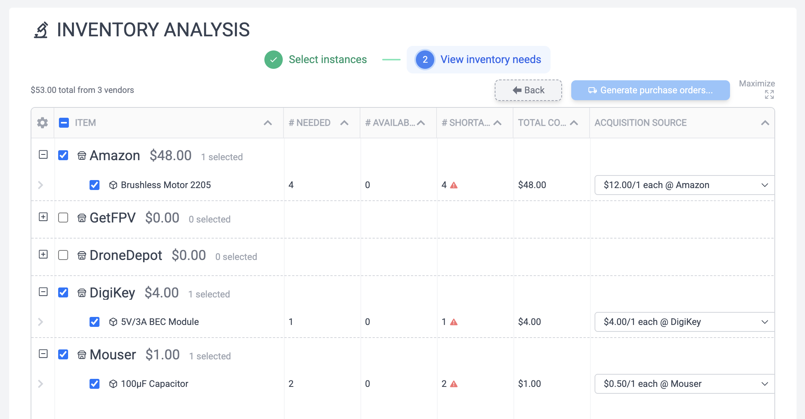Click the microscope icon next to Inventory Analysis

(41, 29)
